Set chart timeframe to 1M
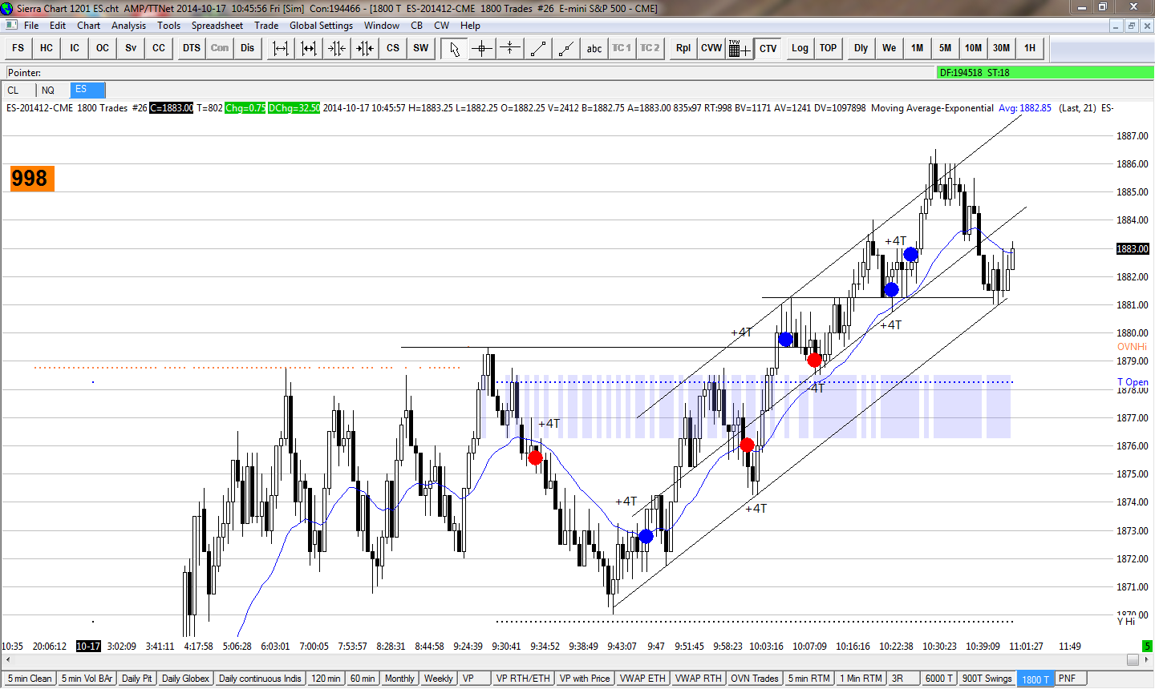The height and width of the screenshot is (689, 1155). (918, 48)
